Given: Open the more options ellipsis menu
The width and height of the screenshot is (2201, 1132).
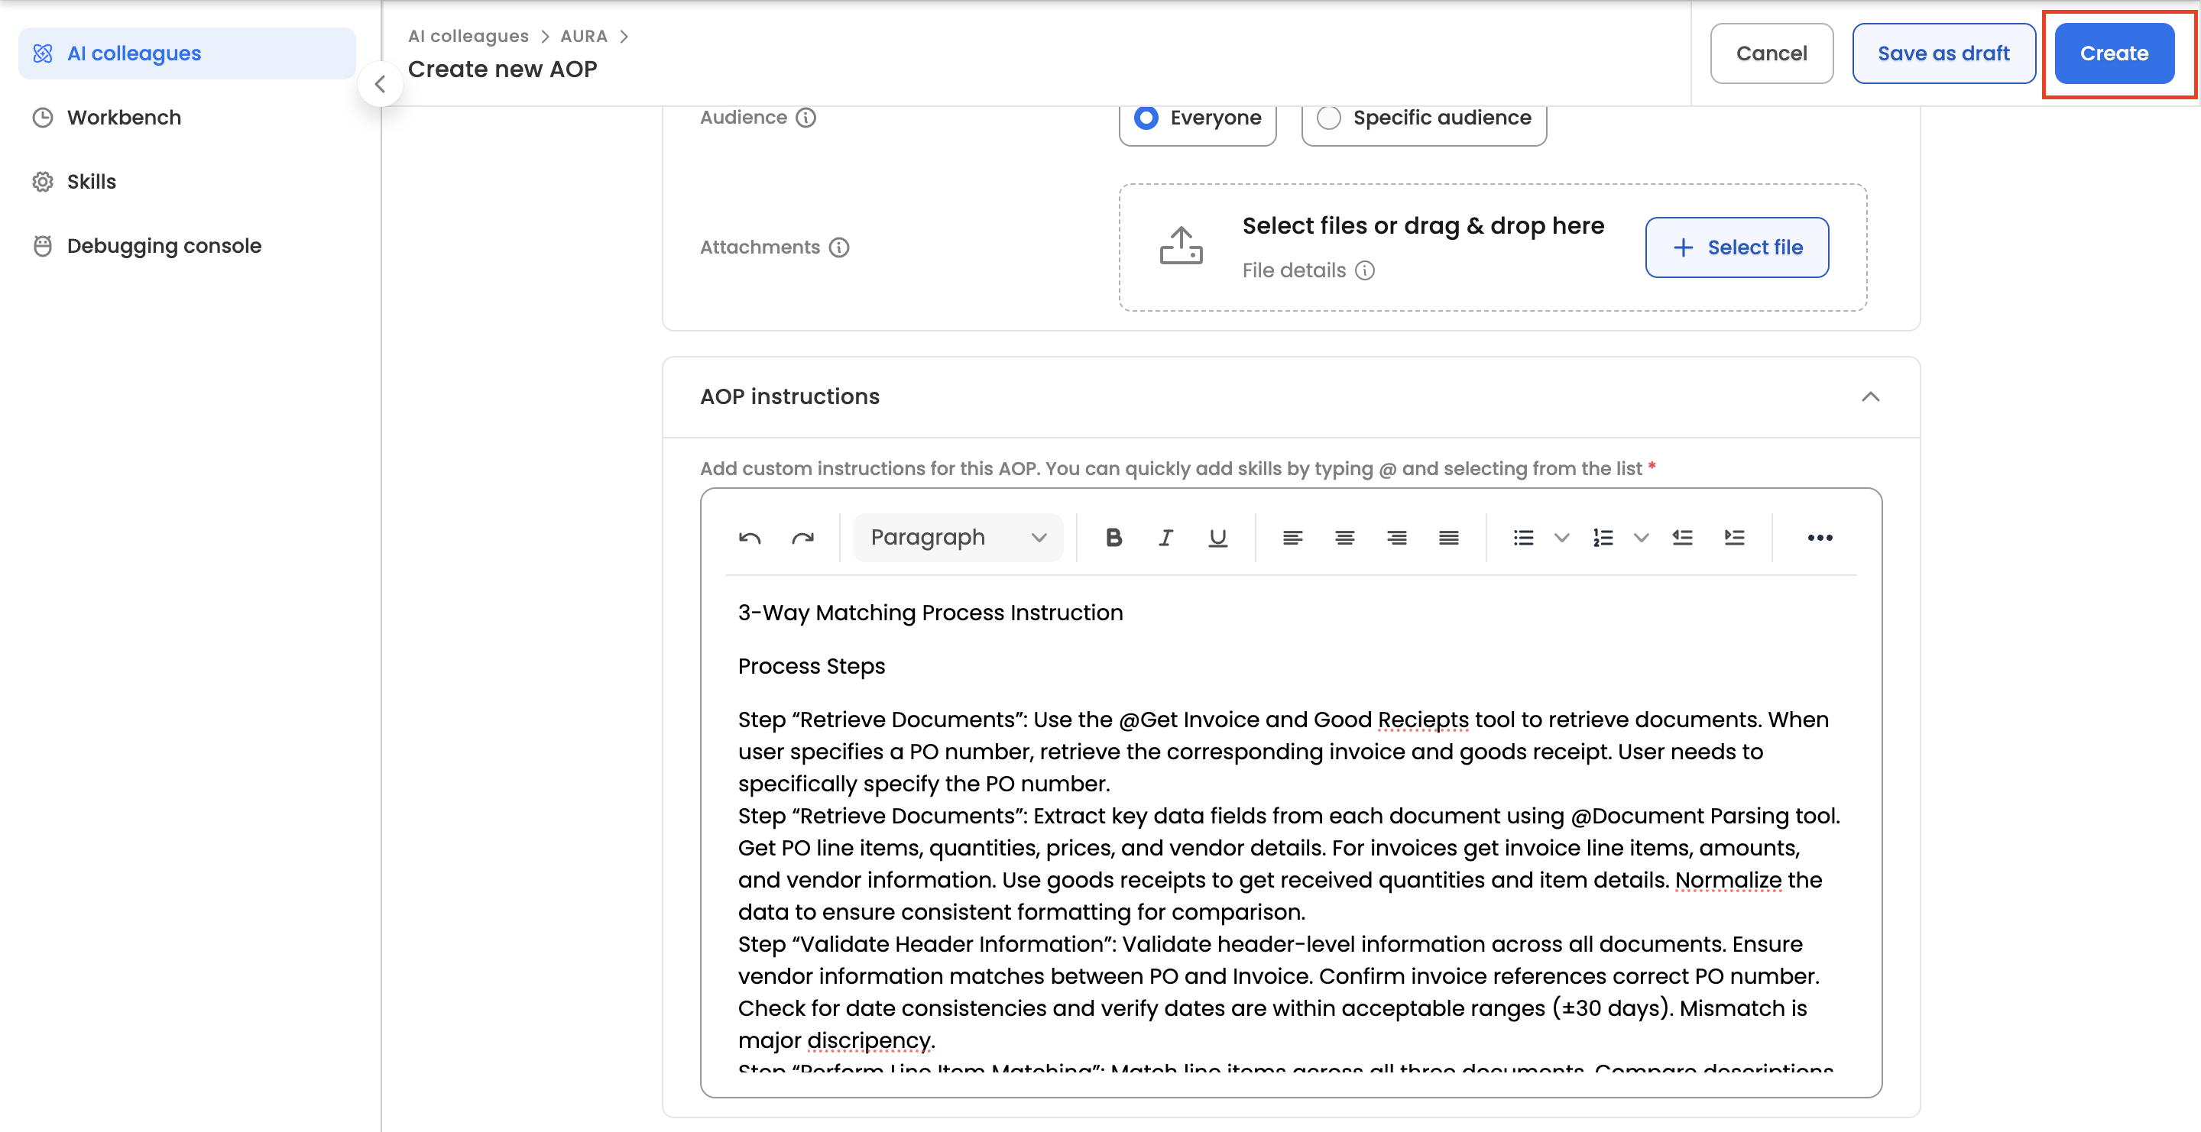Looking at the screenshot, I should coord(1820,538).
